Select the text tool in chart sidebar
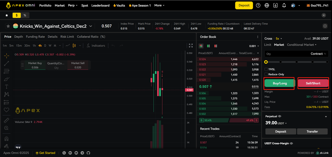Viewport: 332px width, 157px height. (6, 87)
